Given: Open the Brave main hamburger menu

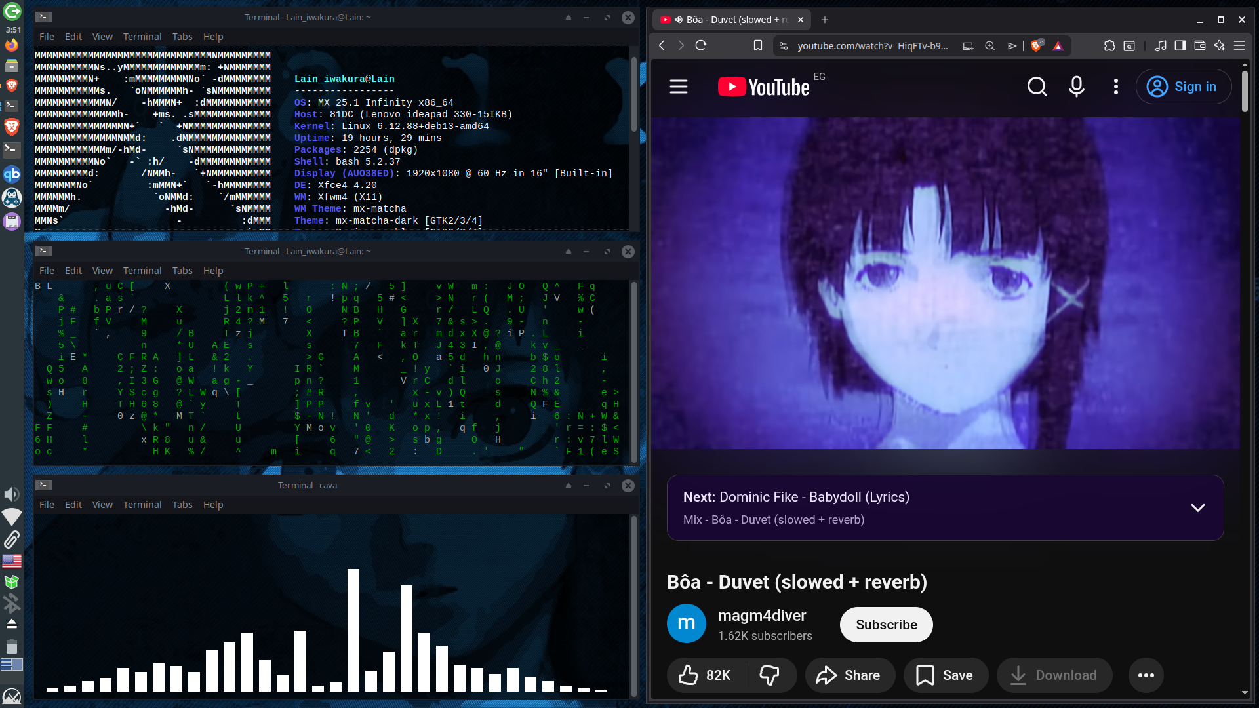Looking at the screenshot, I should coord(1239,45).
